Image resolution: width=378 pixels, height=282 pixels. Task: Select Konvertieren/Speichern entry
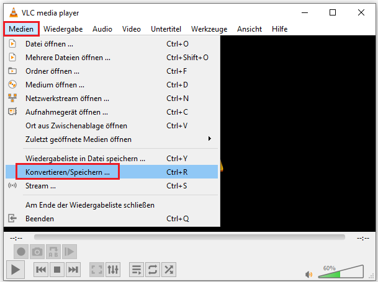click(112, 172)
